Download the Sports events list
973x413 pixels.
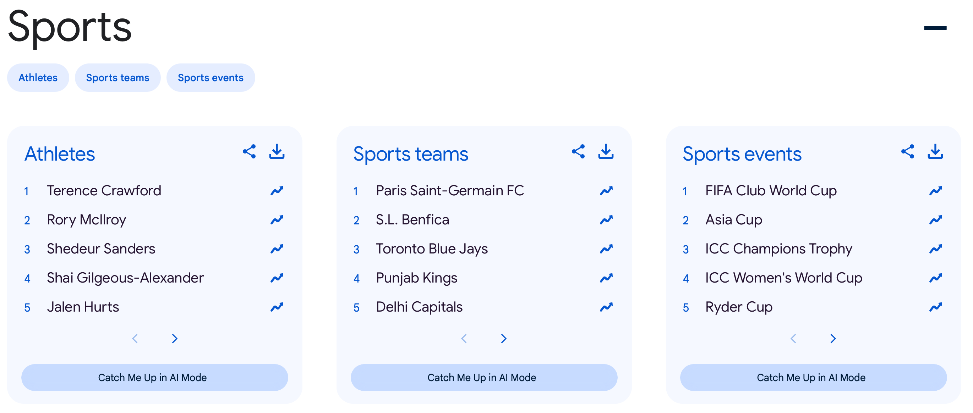tap(936, 152)
